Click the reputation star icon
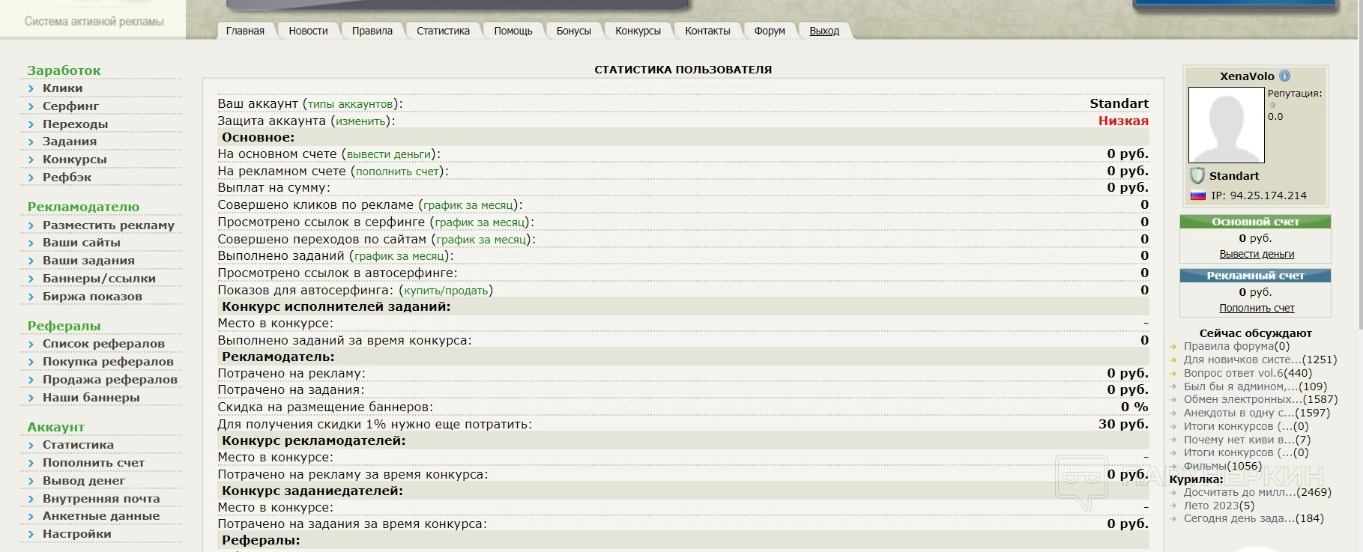 pyautogui.click(x=1272, y=105)
